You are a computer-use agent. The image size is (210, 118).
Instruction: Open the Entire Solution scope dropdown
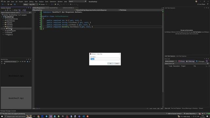click(171, 61)
